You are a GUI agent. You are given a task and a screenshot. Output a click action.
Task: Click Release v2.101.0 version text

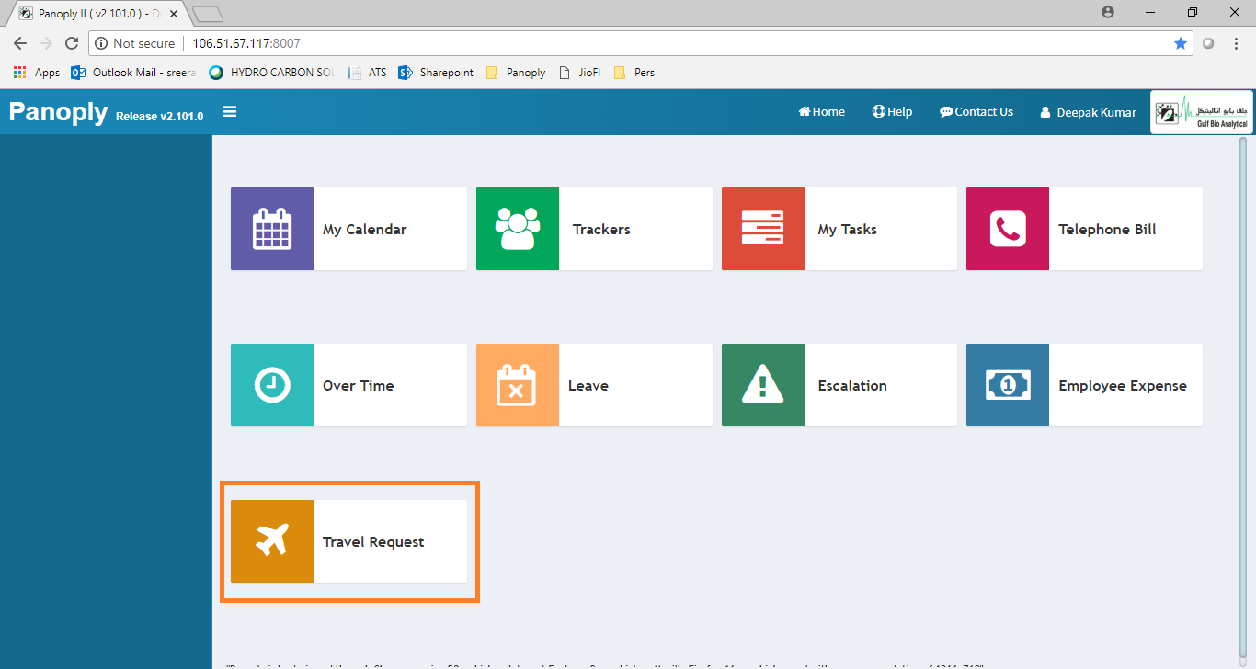(x=159, y=117)
